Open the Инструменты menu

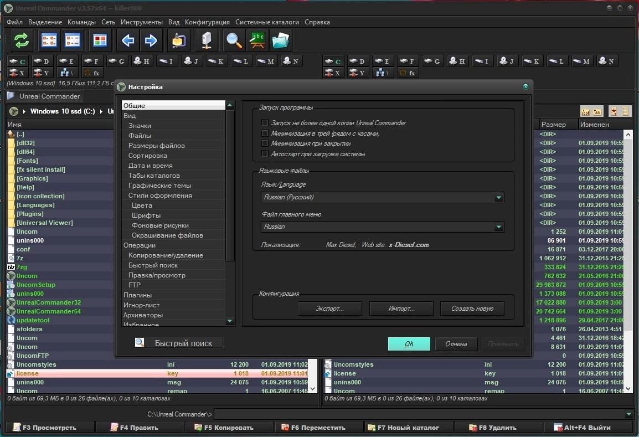[141, 22]
